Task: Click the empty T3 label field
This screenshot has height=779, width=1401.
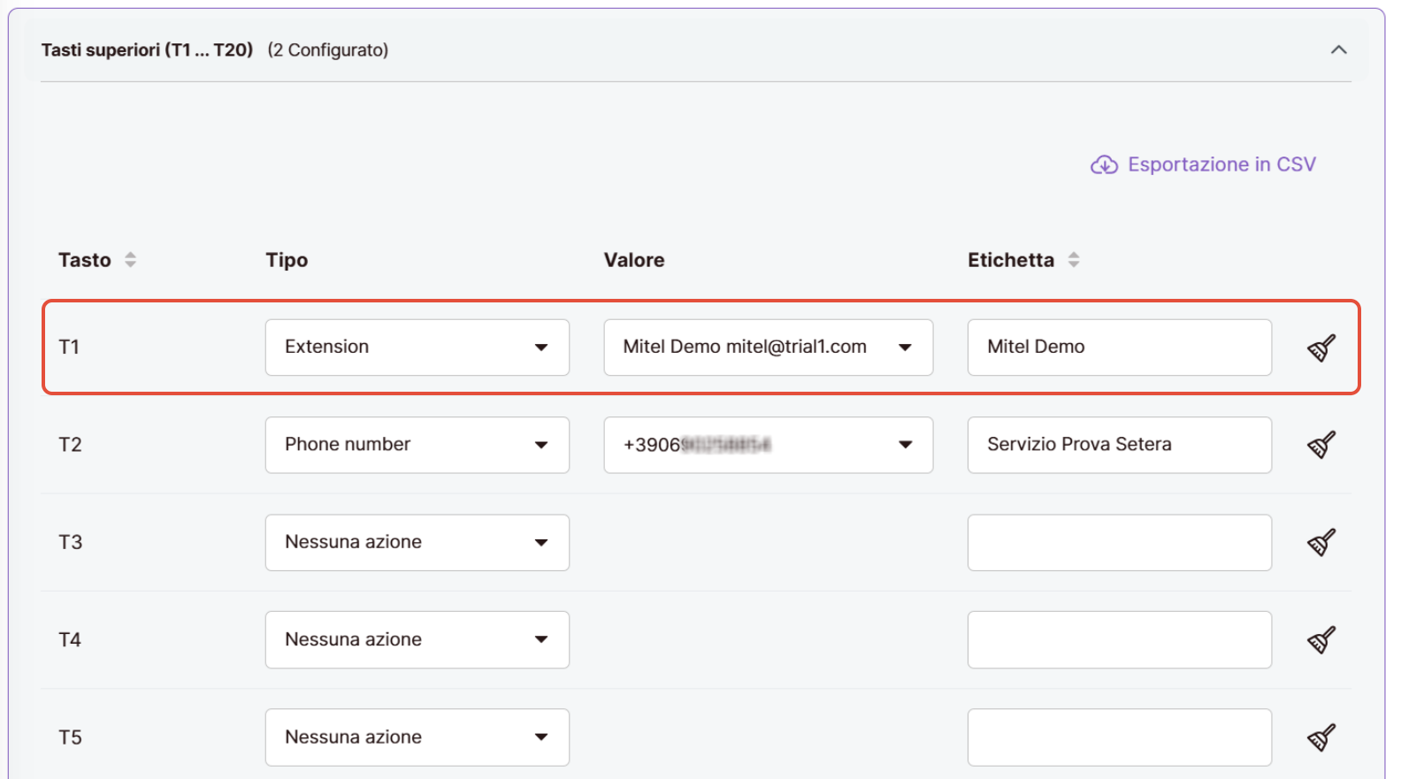Action: pyautogui.click(x=1119, y=542)
